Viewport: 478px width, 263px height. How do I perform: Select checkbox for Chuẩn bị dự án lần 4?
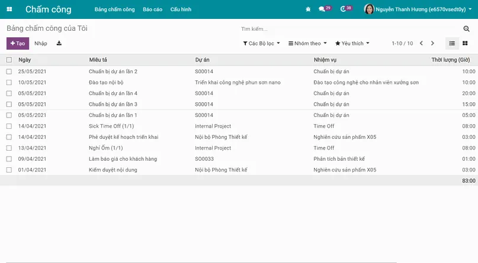pyautogui.click(x=9, y=93)
